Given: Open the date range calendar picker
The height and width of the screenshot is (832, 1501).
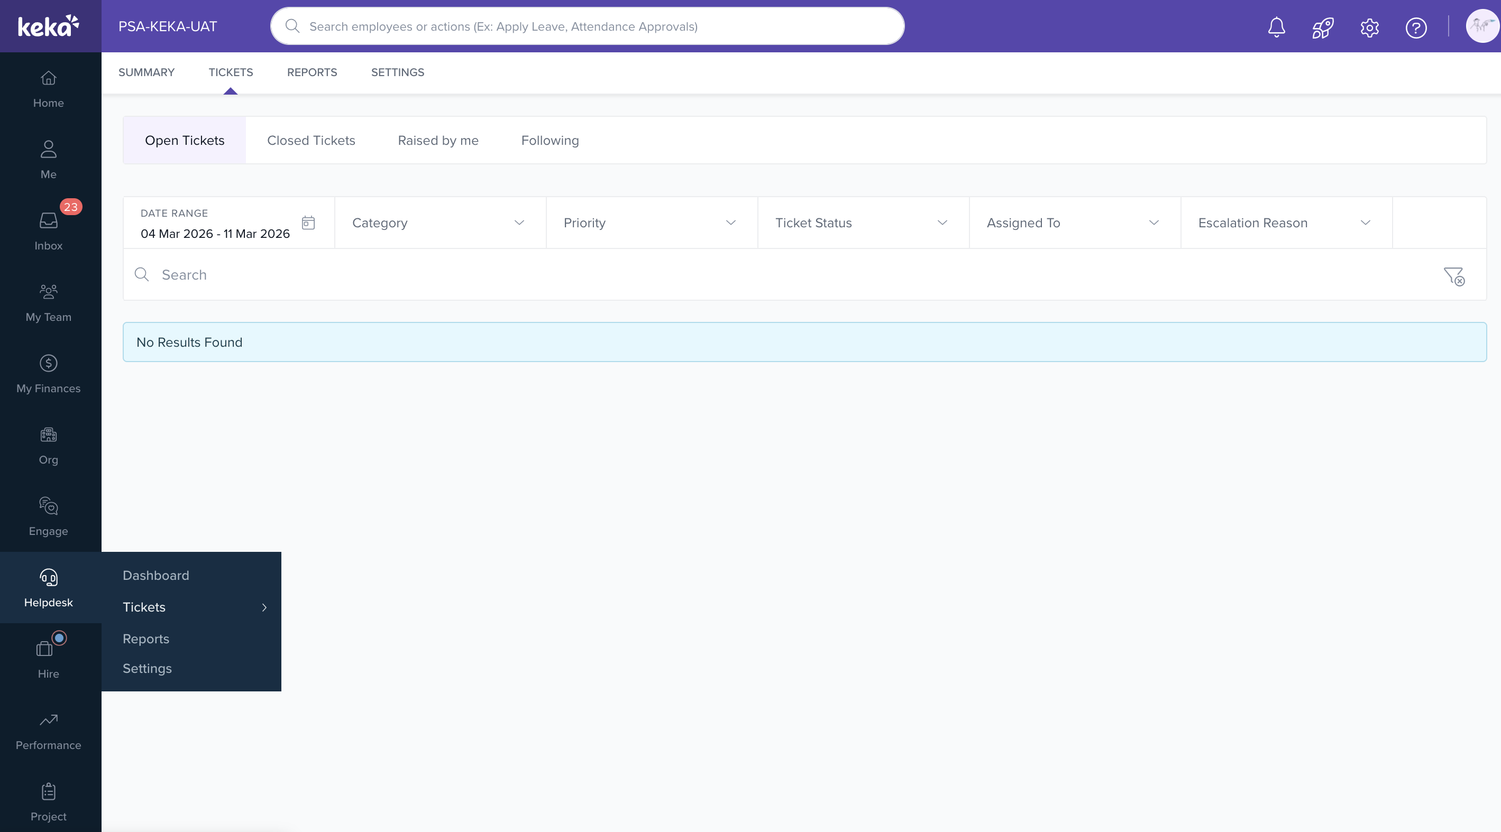Looking at the screenshot, I should (308, 223).
